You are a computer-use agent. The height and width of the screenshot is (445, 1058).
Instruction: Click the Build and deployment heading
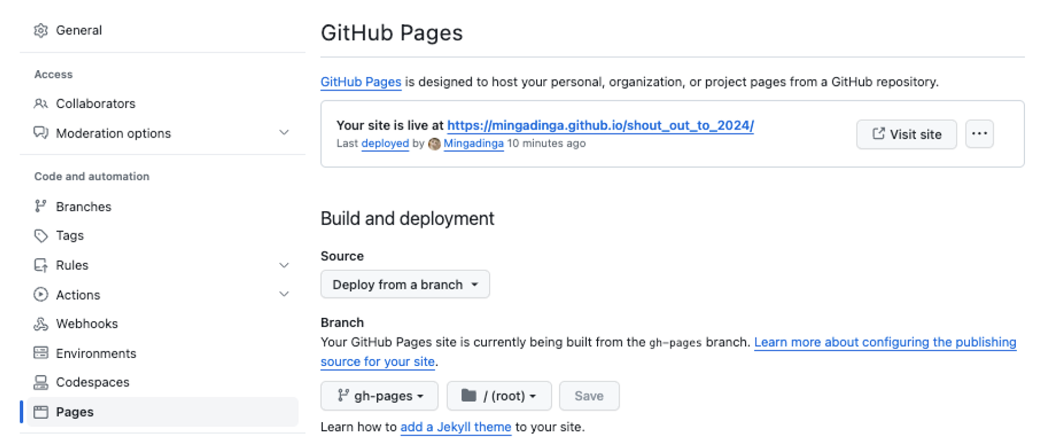pos(407,218)
